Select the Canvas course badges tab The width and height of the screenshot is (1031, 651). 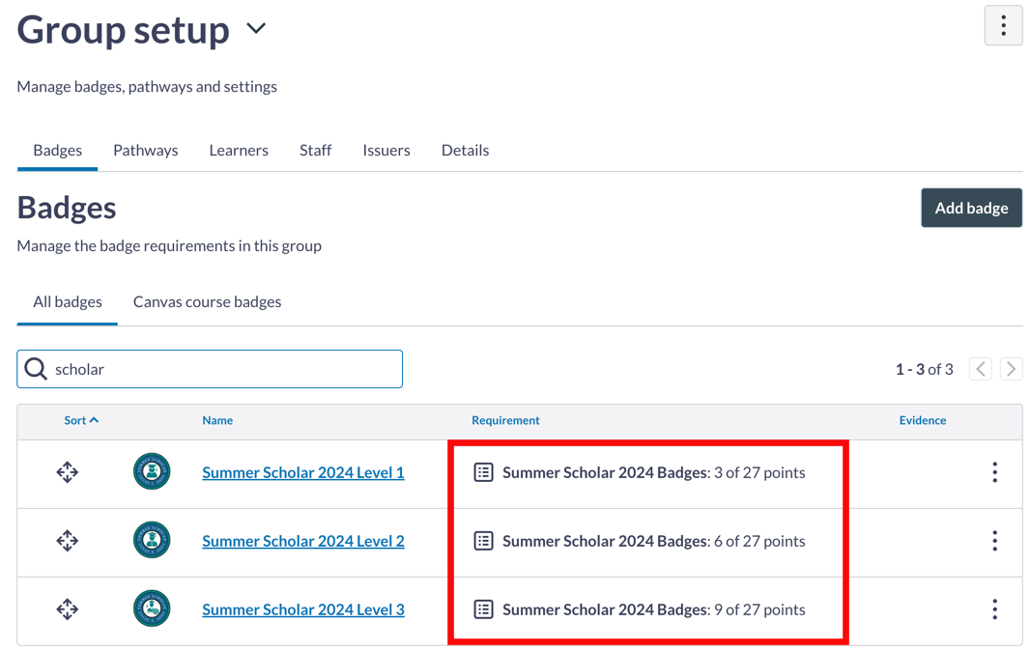tap(207, 301)
